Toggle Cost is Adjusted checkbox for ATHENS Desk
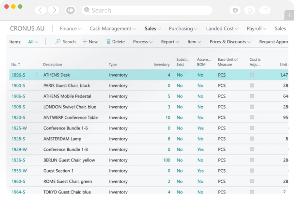The height and width of the screenshot is (199, 294). [252, 75]
